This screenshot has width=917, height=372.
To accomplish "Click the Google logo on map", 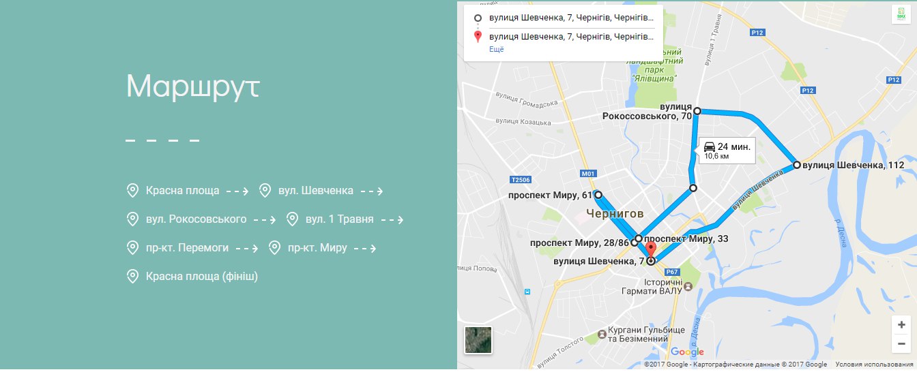I will 687,352.
